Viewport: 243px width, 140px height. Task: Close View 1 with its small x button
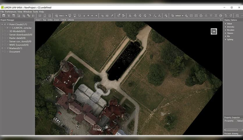pyautogui.click(x=221, y=20)
